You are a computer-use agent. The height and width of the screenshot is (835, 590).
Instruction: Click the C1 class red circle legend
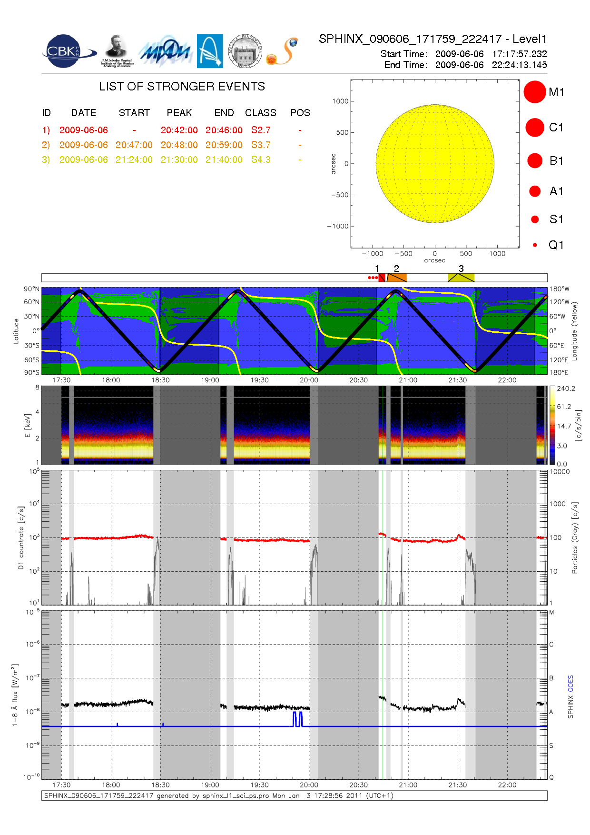point(535,128)
